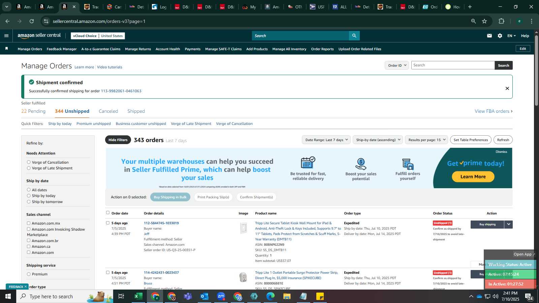The width and height of the screenshot is (539, 303).
Task: Open Microsoft Teams from the taskbar
Action: tap(188, 296)
